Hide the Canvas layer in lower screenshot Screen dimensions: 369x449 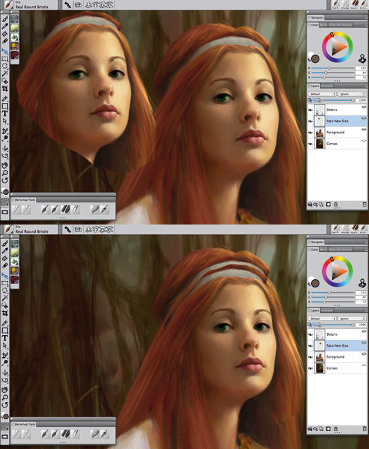310,368
